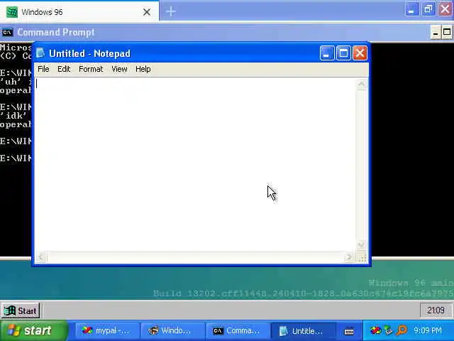Click Notepad horizontal scrollbar left arrow
The height and width of the screenshot is (341, 454).
[41, 257]
